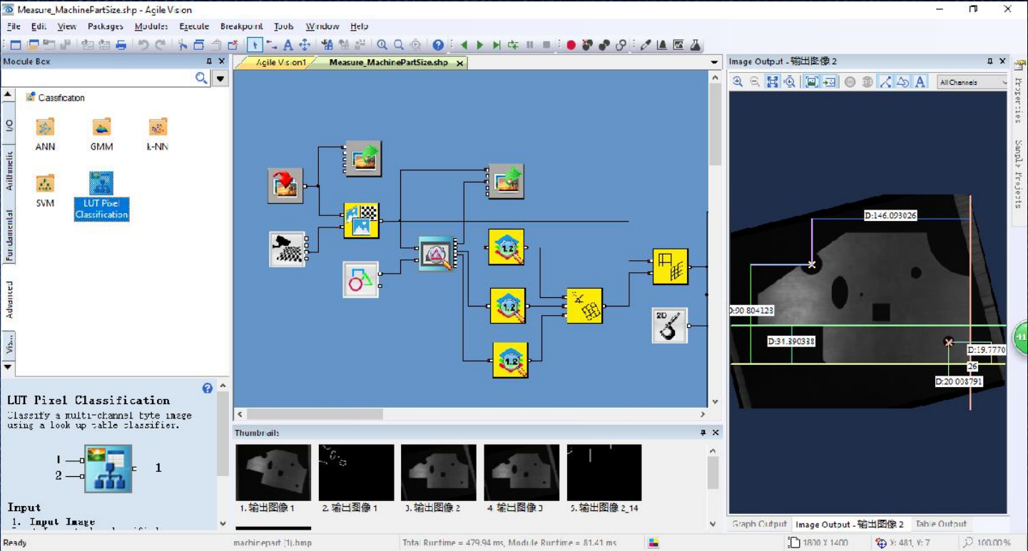
Task: Select the connection line tool
Action: pyautogui.click(x=272, y=45)
